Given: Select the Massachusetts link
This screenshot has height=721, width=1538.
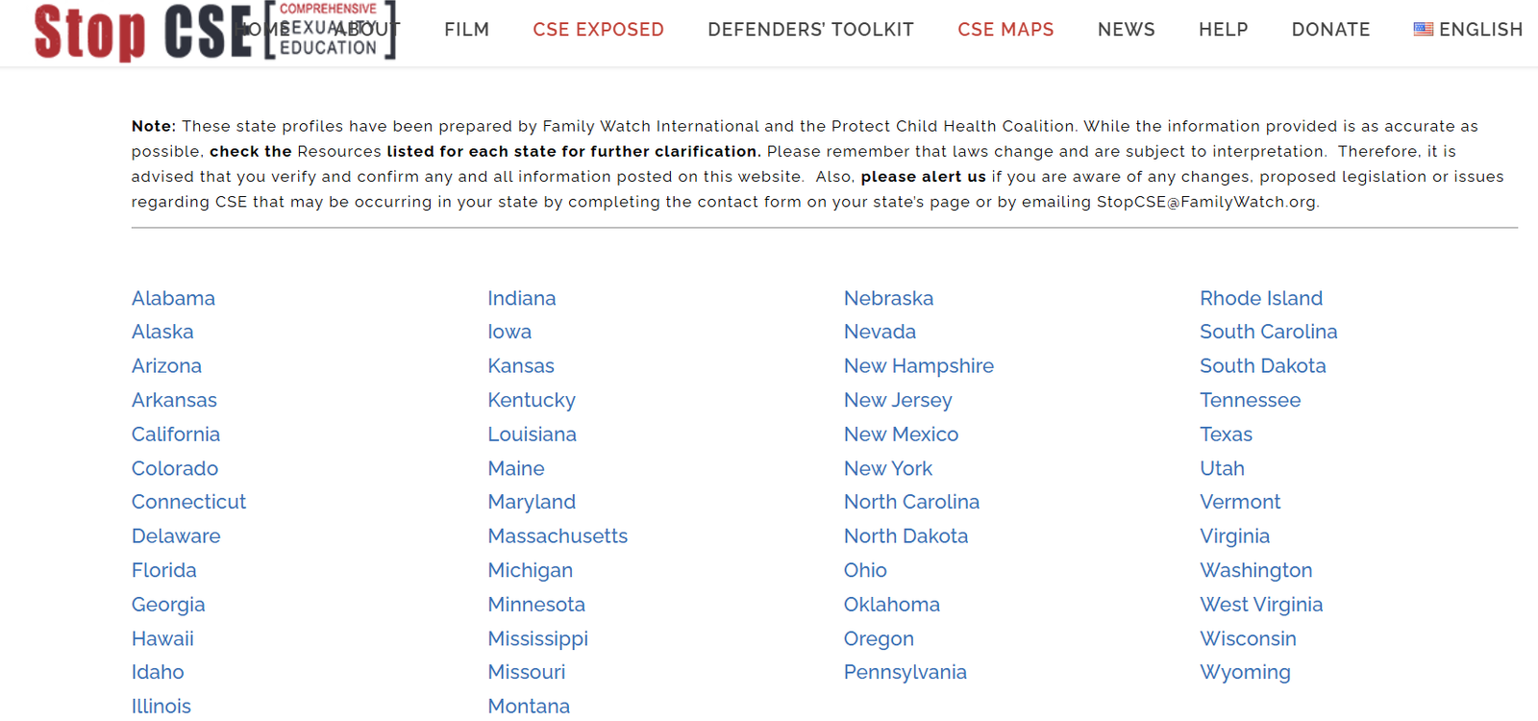Looking at the screenshot, I should click(558, 536).
